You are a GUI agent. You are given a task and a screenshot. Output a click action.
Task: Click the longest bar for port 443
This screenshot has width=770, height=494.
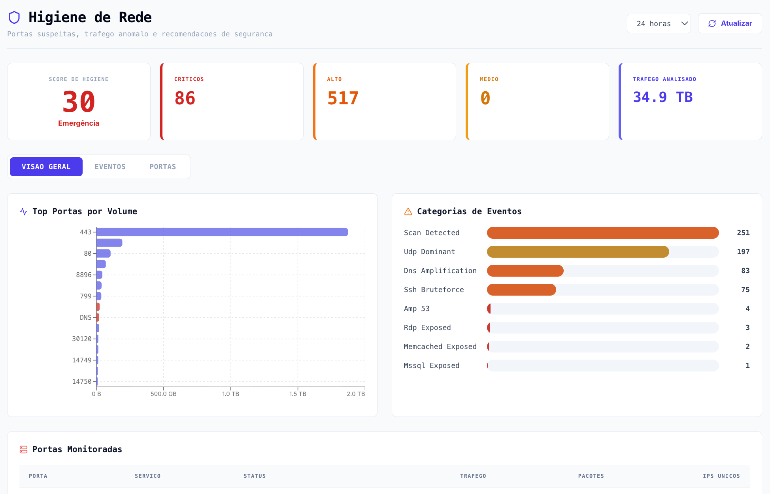(221, 232)
